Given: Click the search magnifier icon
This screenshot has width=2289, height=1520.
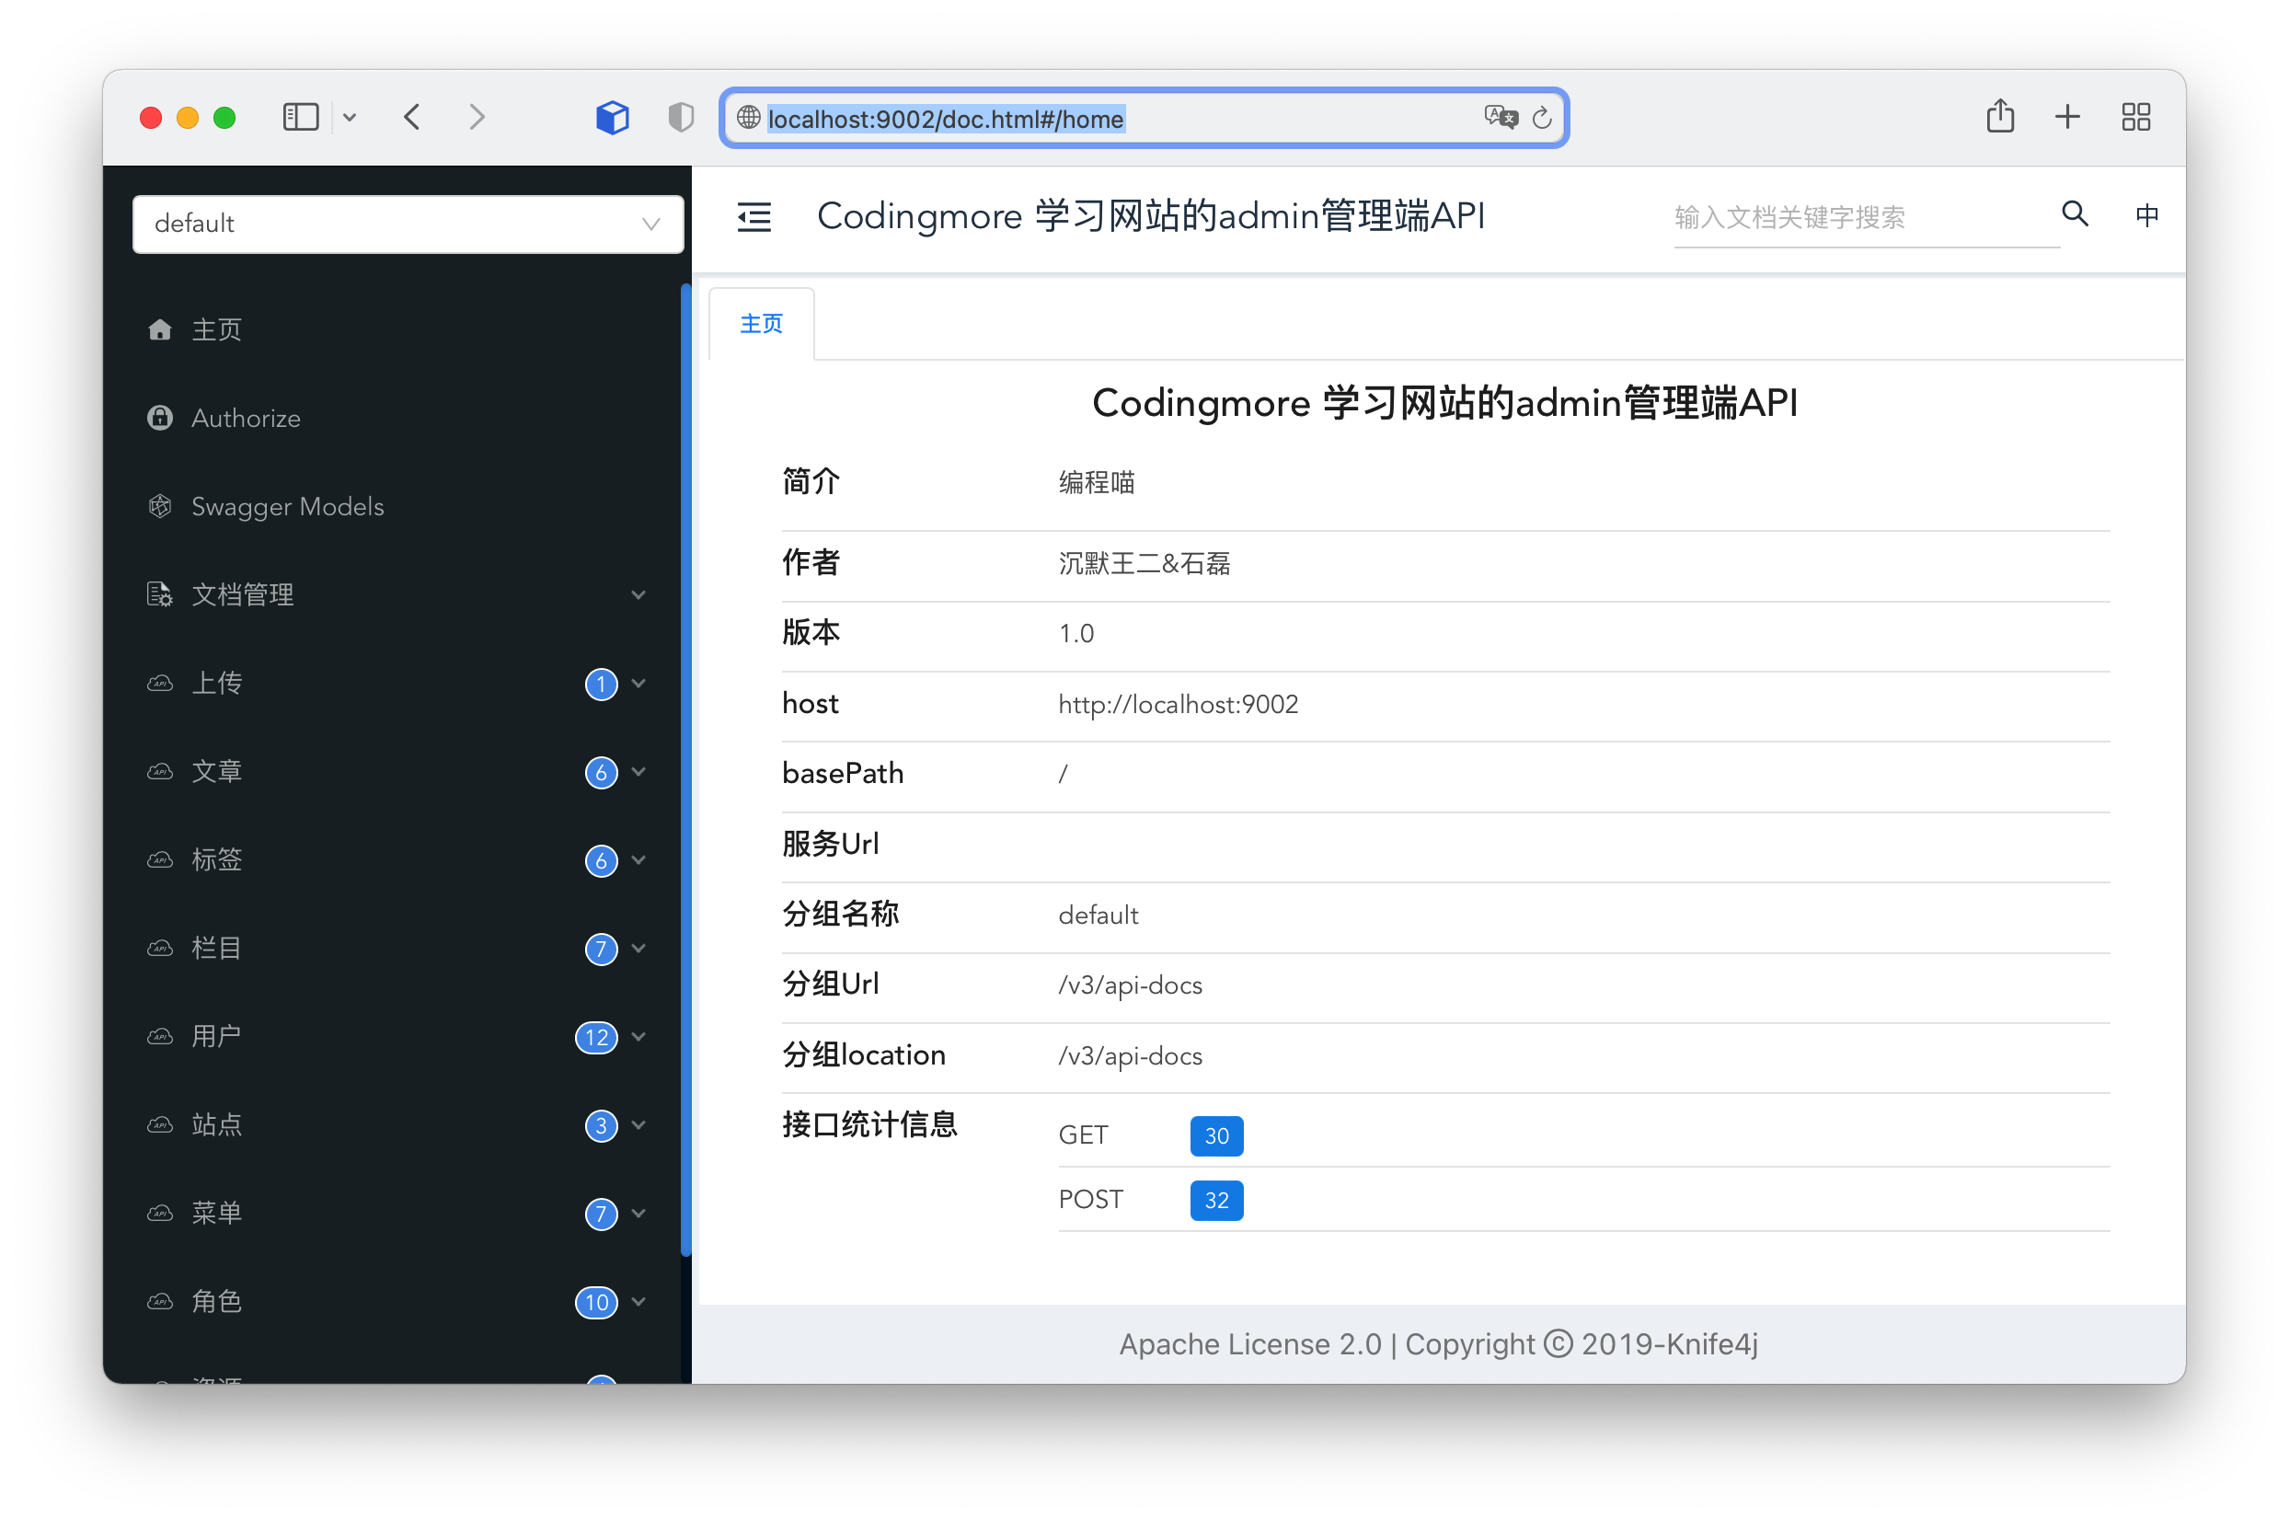Looking at the screenshot, I should [2074, 213].
